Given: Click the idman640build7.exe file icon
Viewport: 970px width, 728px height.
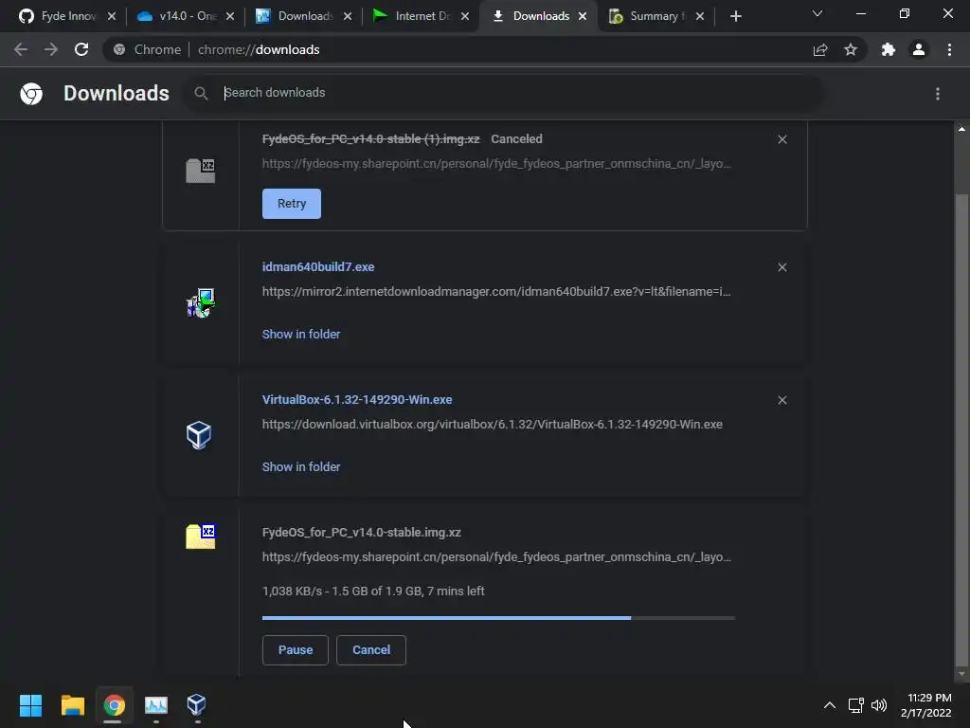Looking at the screenshot, I should [201, 303].
